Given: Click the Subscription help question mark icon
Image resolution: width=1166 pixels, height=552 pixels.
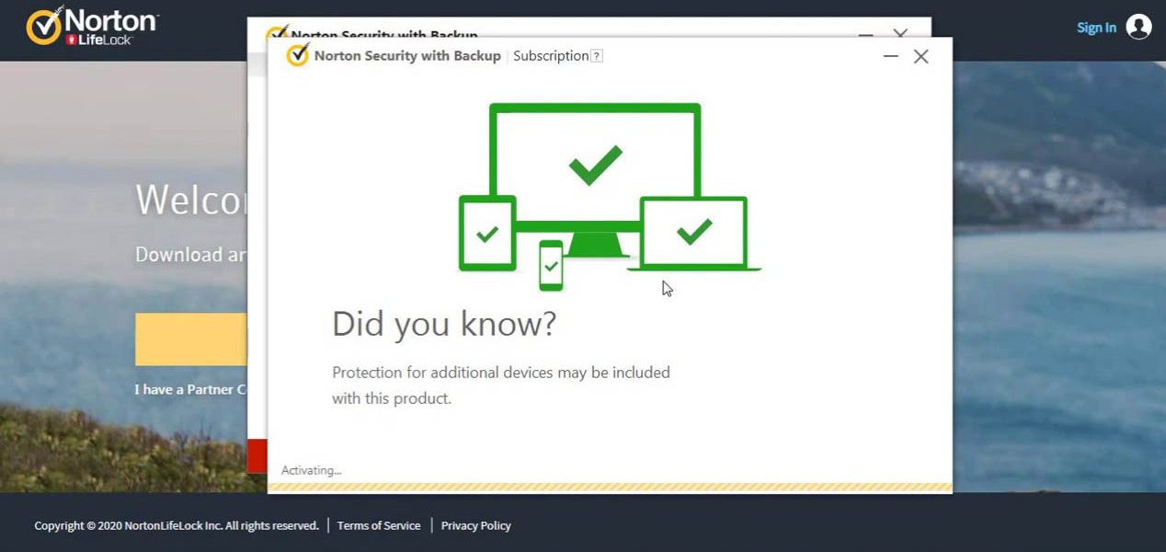Looking at the screenshot, I should [x=597, y=56].
